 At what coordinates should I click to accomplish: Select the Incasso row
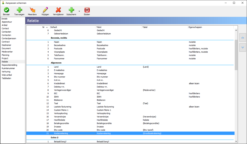point(130,127)
